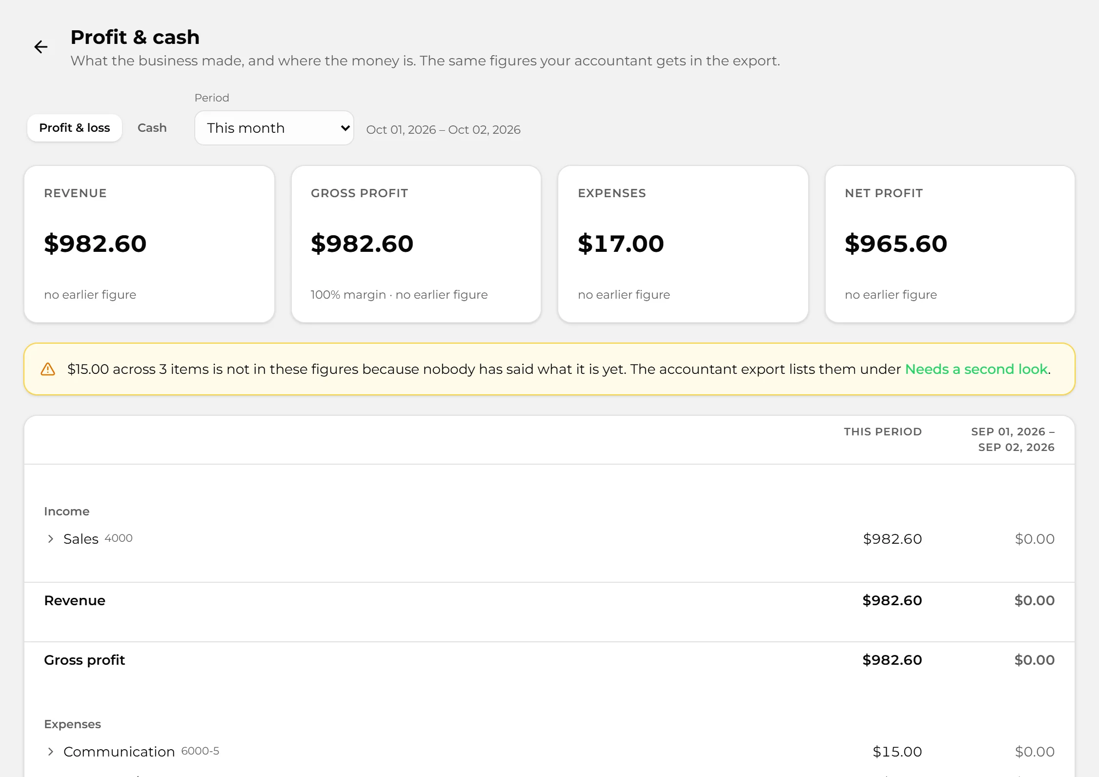Image resolution: width=1099 pixels, height=777 pixels.
Task: Click the Profit & cash page title
Action: (x=135, y=37)
